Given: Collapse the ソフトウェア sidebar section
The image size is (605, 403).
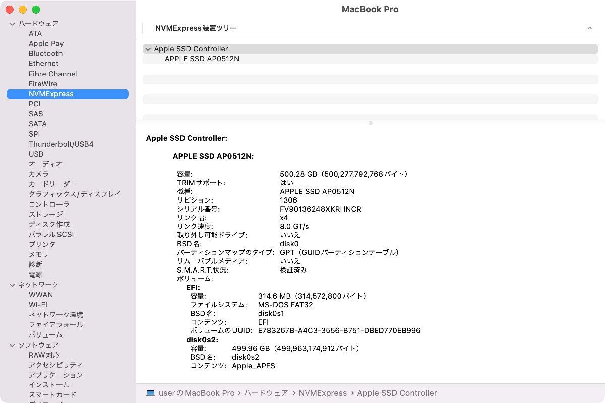Looking at the screenshot, I should 11,345.
